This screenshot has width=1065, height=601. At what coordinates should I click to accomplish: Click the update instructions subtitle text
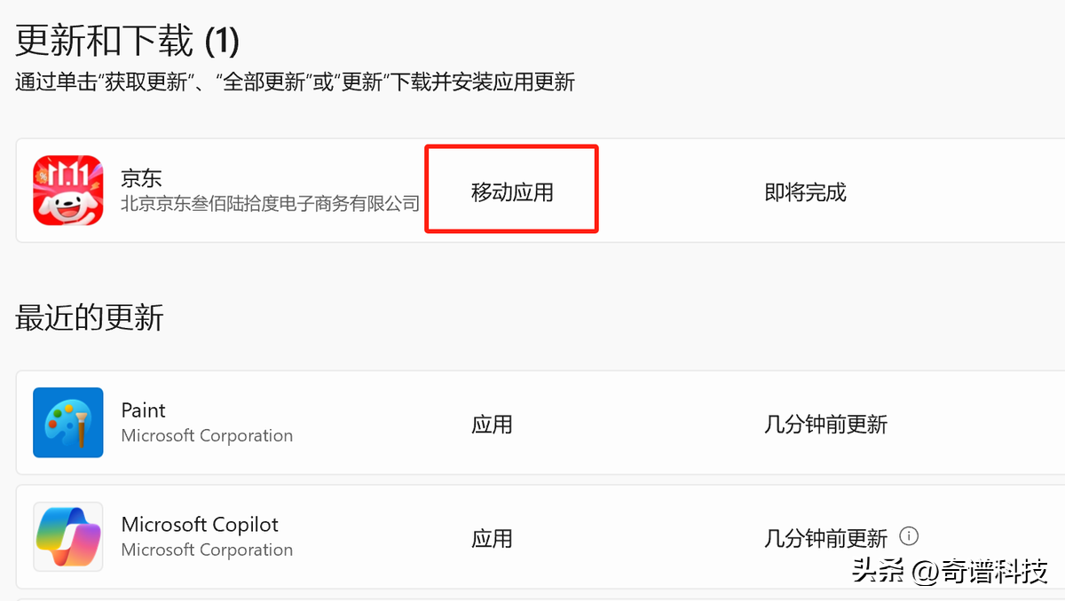click(x=296, y=83)
